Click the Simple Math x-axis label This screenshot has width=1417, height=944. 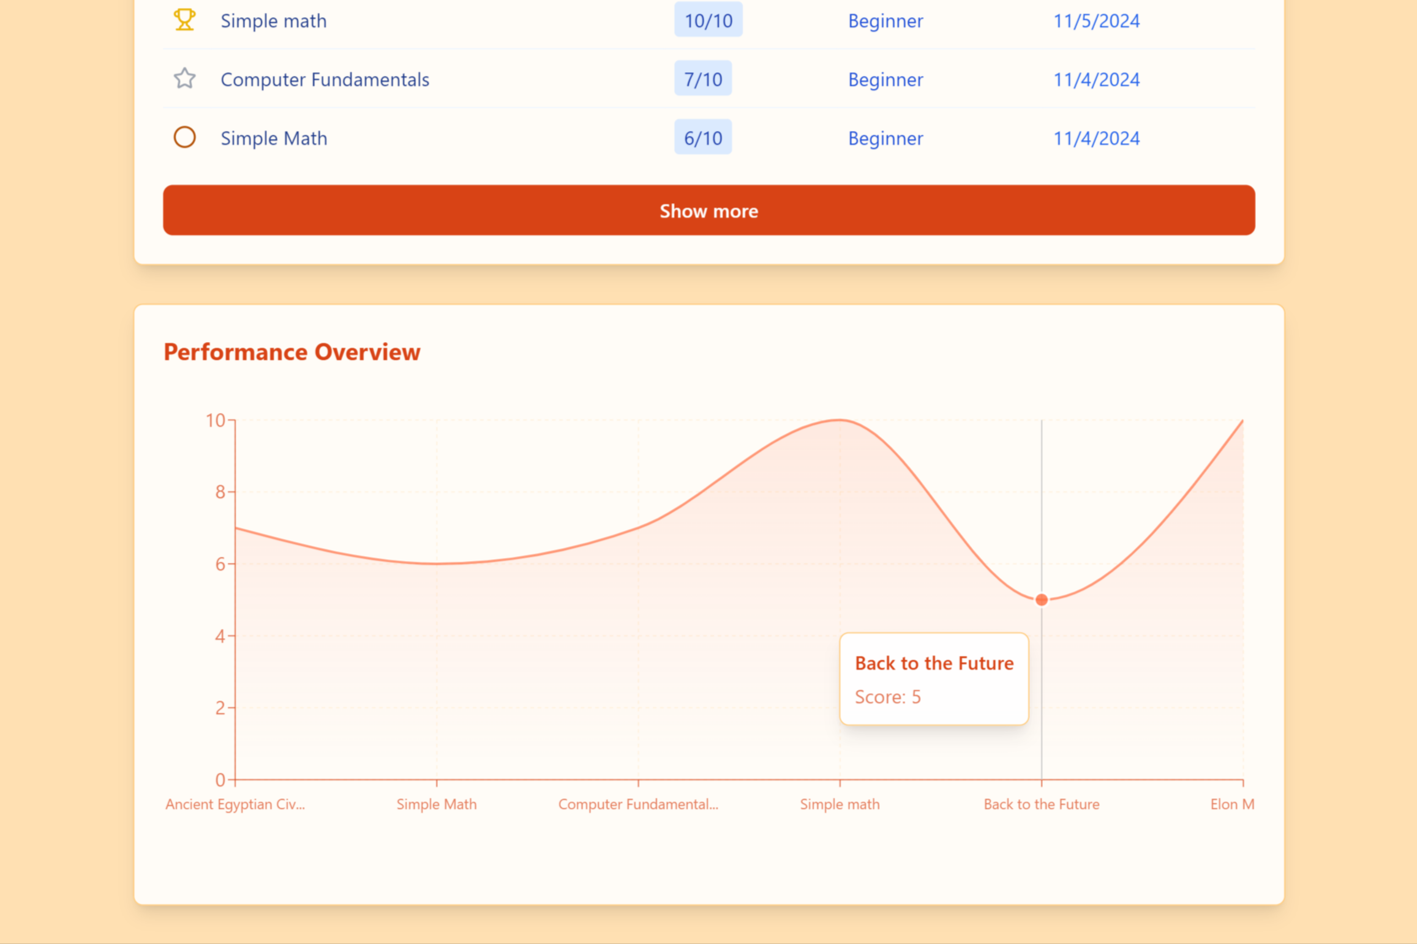(436, 804)
